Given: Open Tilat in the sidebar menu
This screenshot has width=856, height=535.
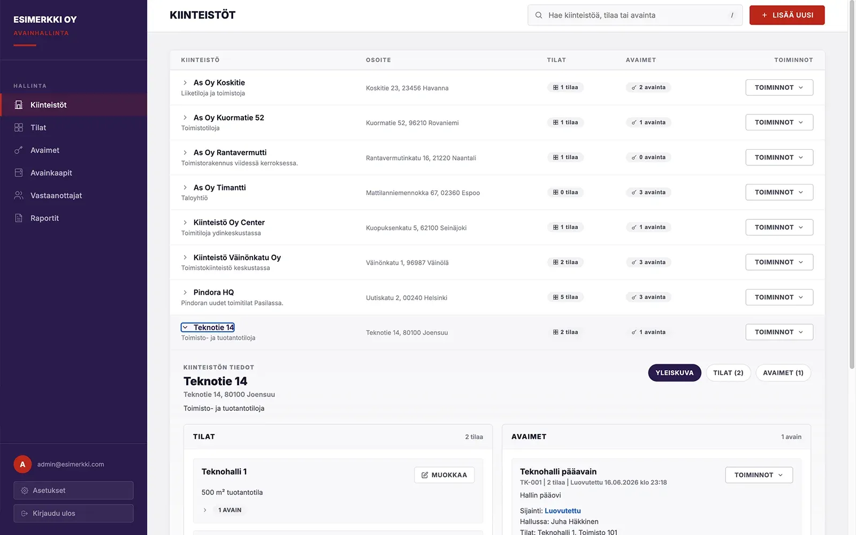Looking at the screenshot, I should (x=73, y=127).
